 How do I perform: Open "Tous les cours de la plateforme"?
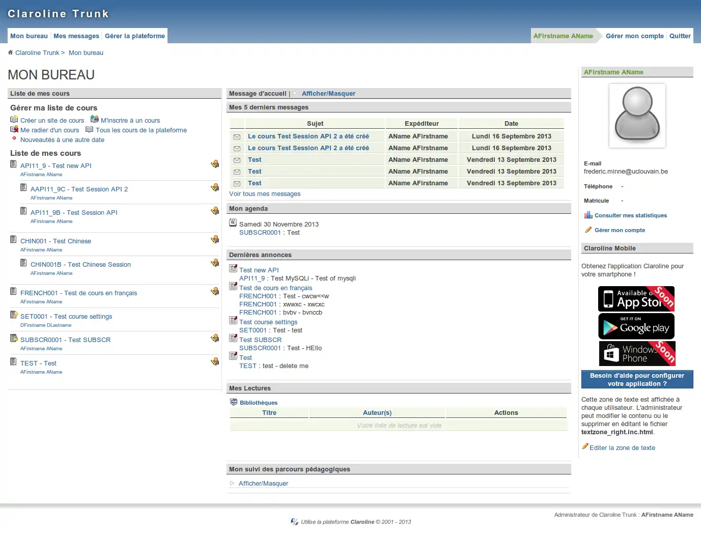pos(141,130)
